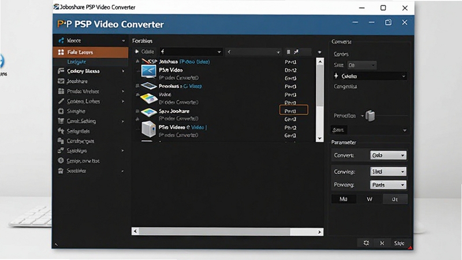Select the 'W' segment button under Parameter
Image resolution: width=462 pixels, height=260 pixels.
[x=370, y=199]
